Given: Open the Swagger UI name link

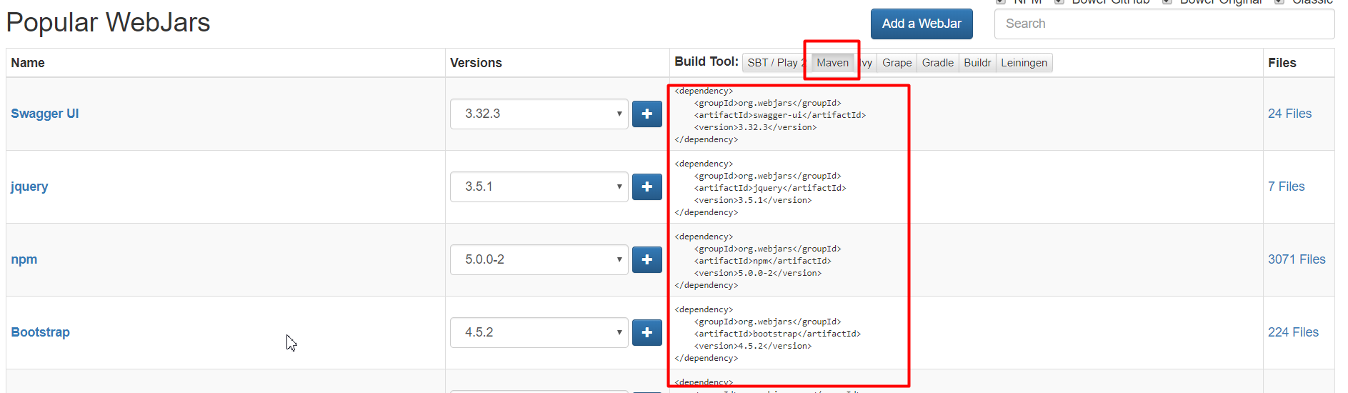Looking at the screenshot, I should point(45,114).
